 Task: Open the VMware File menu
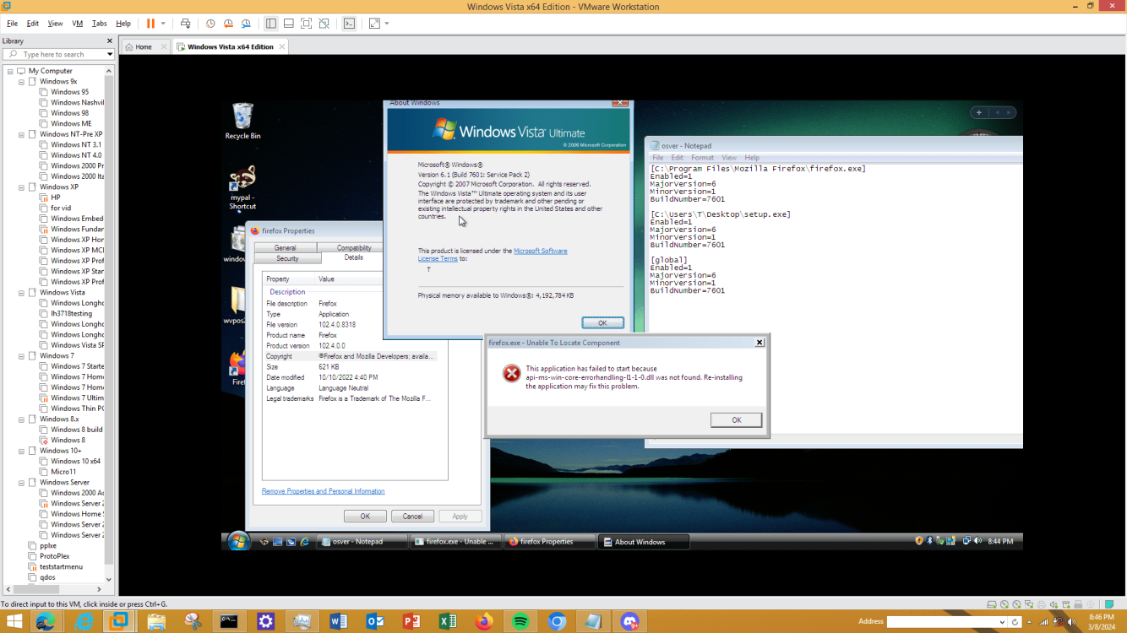pyautogui.click(x=12, y=24)
